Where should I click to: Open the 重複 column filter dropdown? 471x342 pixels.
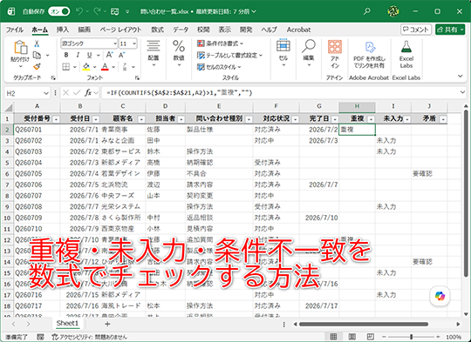click(371, 119)
